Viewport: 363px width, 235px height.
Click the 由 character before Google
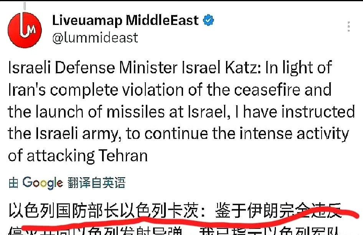tap(13, 183)
